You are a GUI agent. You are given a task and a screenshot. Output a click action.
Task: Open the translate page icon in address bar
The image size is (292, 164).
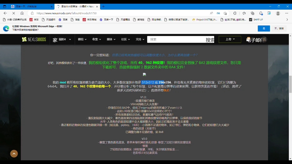[x=218, y=13]
